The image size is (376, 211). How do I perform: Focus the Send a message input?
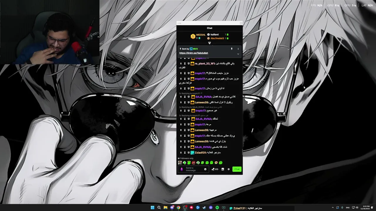[x=193, y=169]
